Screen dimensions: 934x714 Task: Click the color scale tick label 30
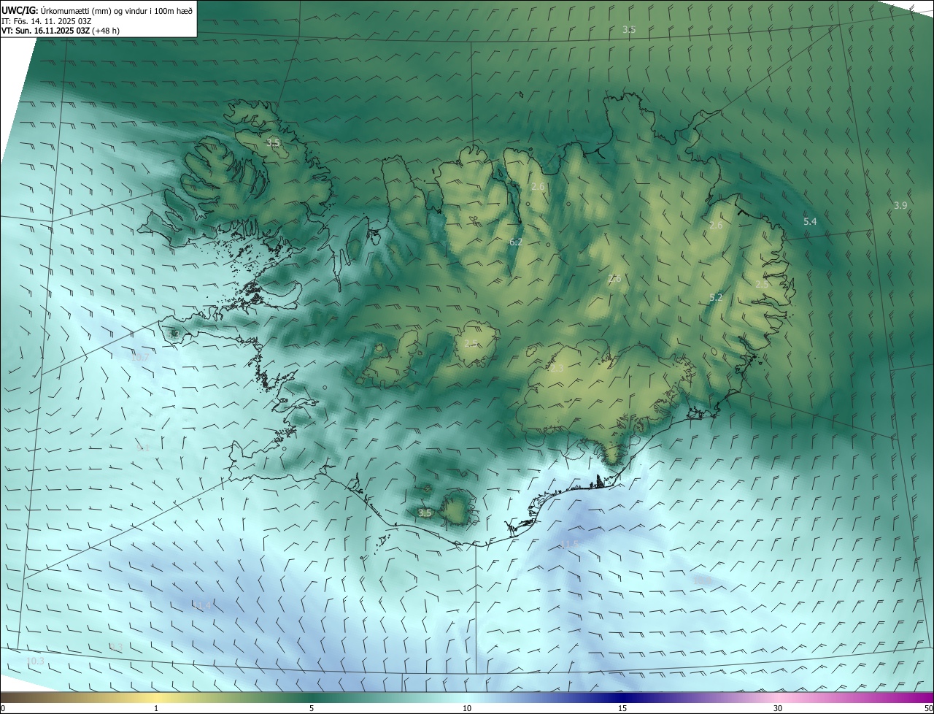coord(778,708)
